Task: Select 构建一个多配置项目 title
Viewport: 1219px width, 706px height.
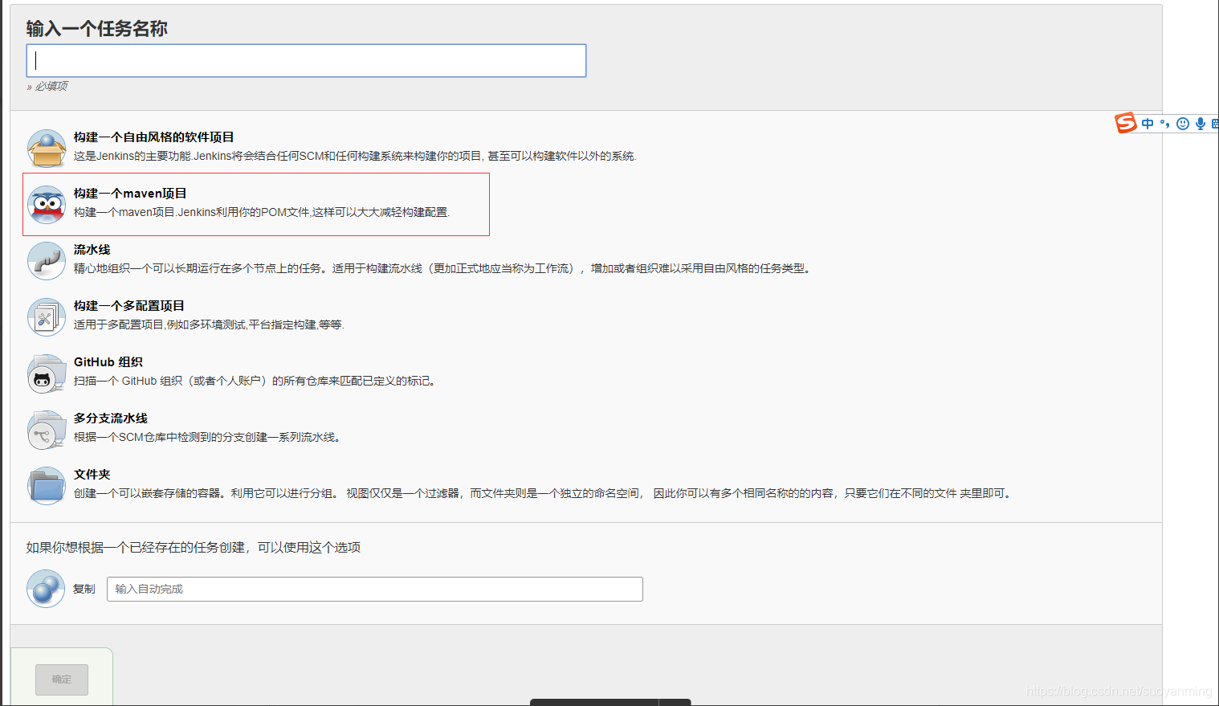Action: click(129, 306)
